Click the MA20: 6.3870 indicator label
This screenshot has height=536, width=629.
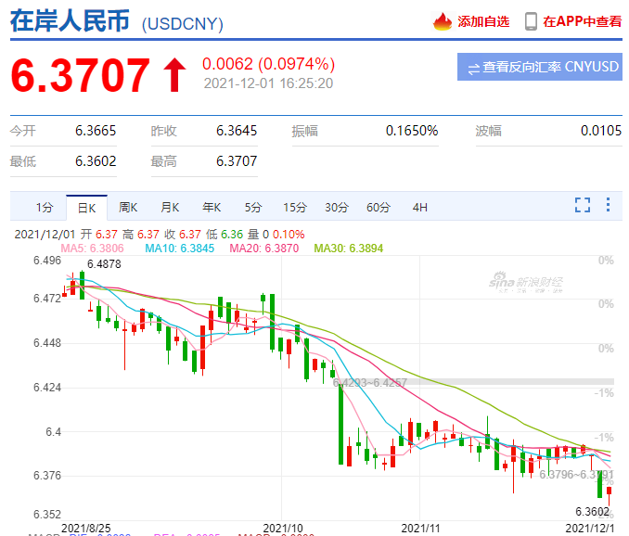[x=264, y=249]
